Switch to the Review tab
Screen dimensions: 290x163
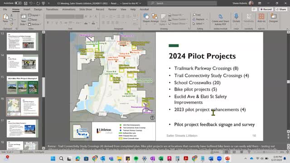tap(112, 9)
